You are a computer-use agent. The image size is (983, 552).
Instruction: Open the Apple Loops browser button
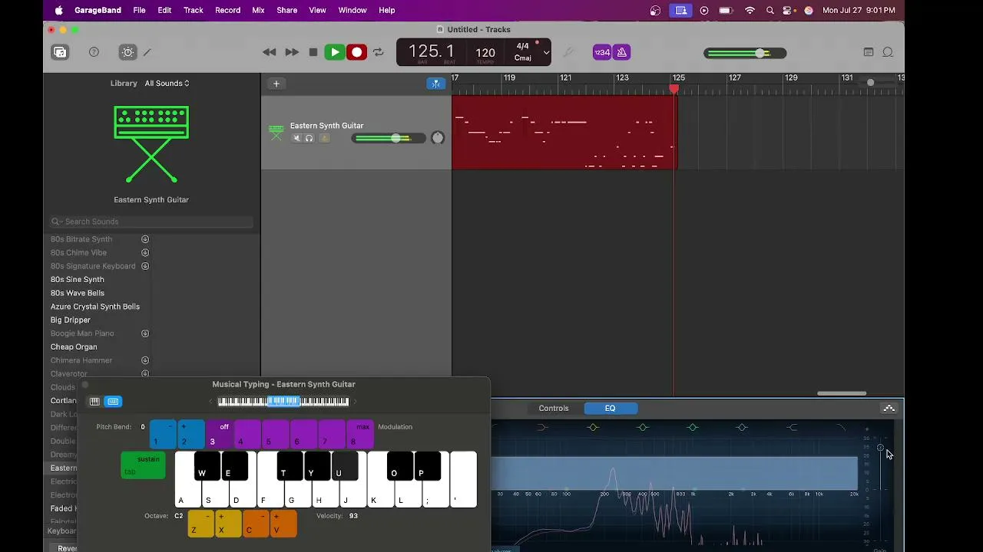[x=888, y=52]
